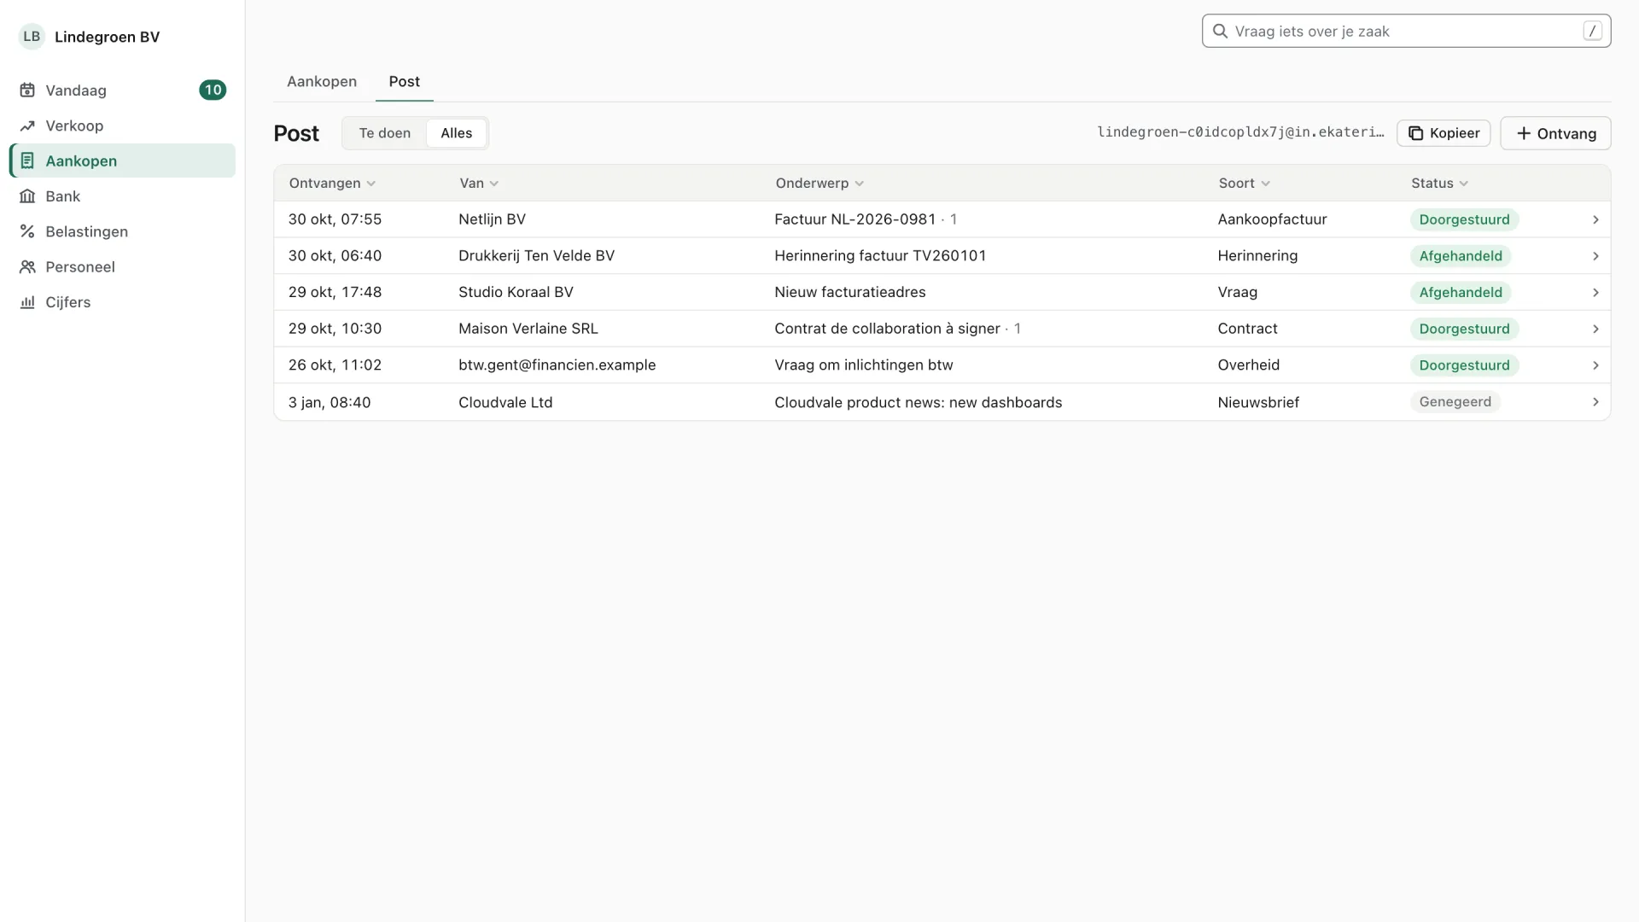Click the inbox email address text

1240,132
